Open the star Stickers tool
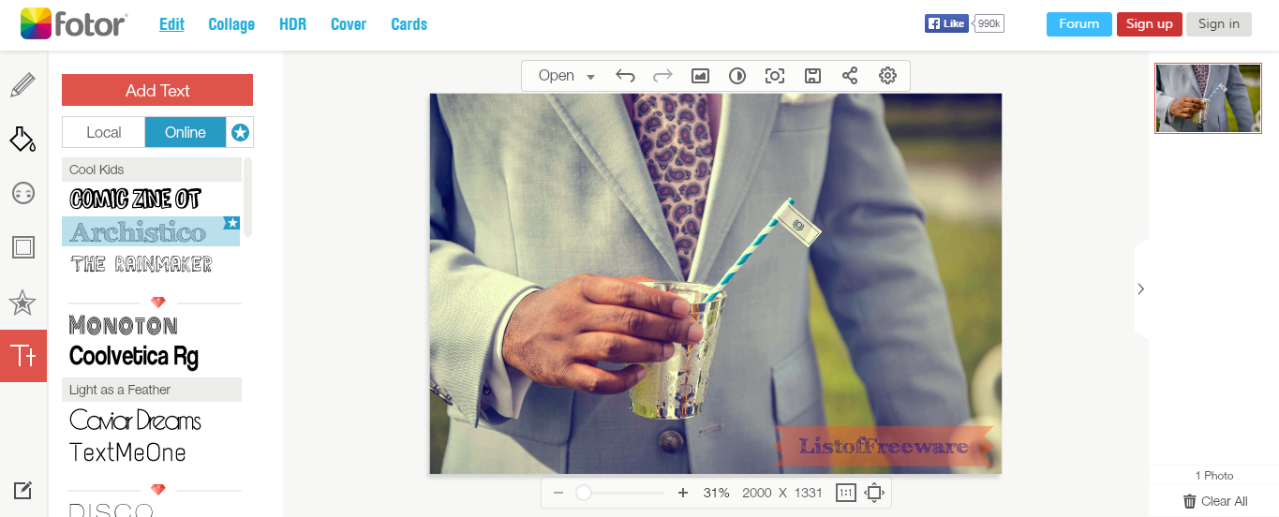Viewport: 1279px width, 517px height. click(x=22, y=303)
